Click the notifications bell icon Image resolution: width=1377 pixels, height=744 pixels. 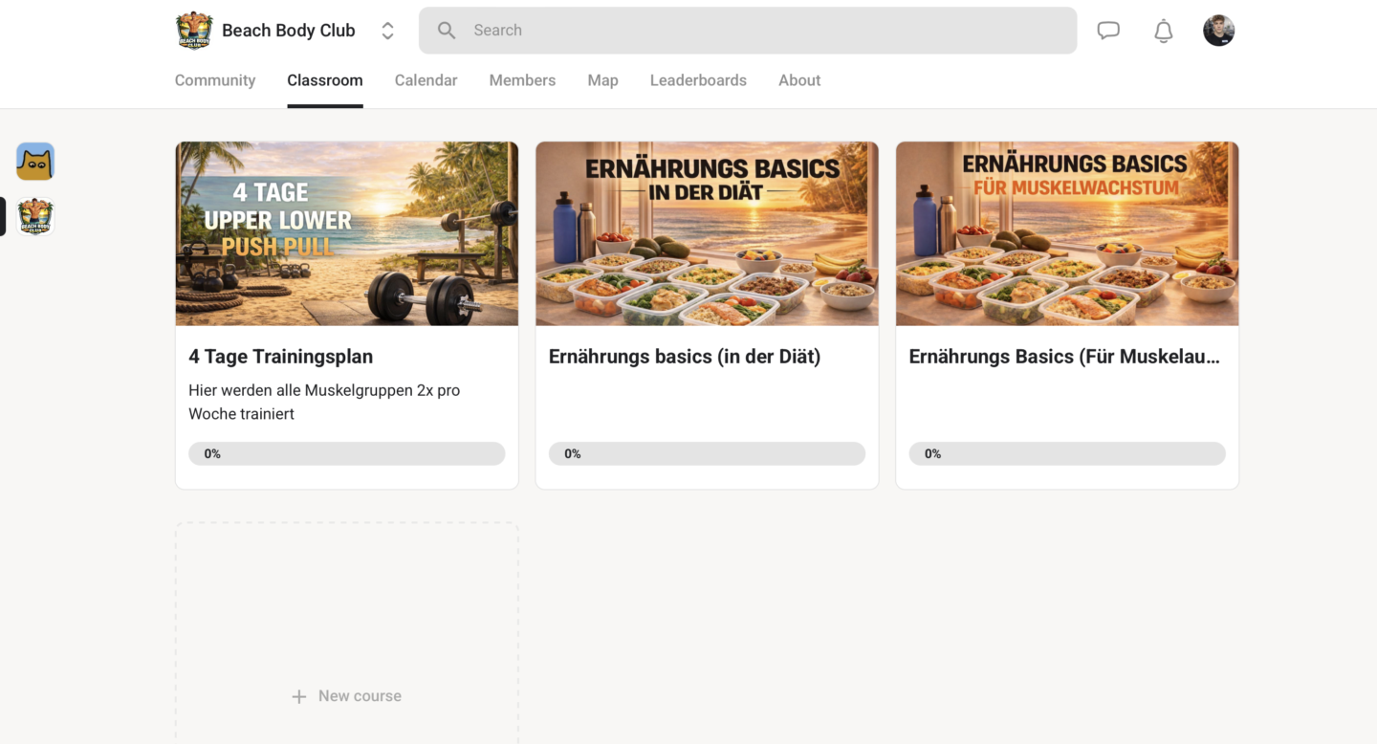click(x=1163, y=31)
